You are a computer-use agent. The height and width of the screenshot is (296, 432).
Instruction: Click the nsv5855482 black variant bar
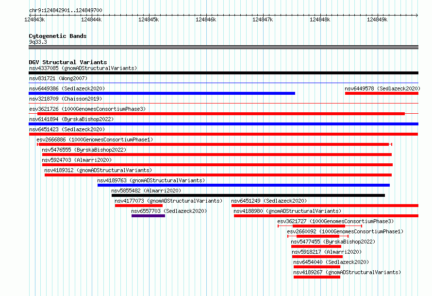point(248,195)
